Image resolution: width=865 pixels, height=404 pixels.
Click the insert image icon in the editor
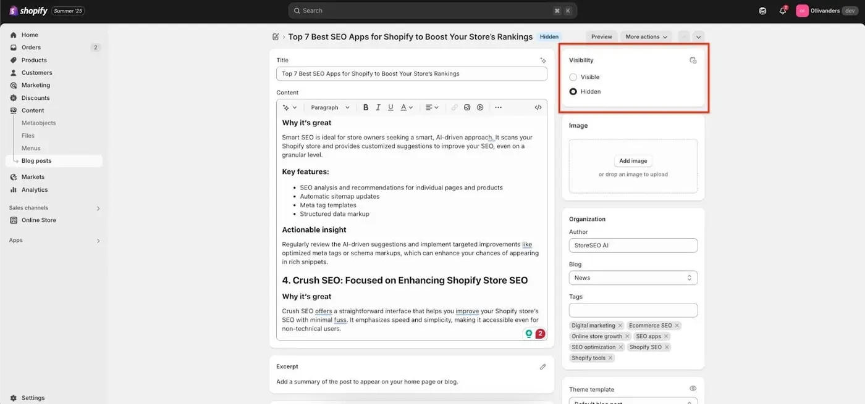click(467, 107)
